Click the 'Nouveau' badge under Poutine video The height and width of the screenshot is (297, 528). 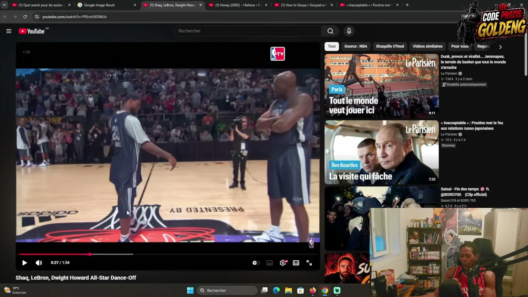(x=448, y=146)
